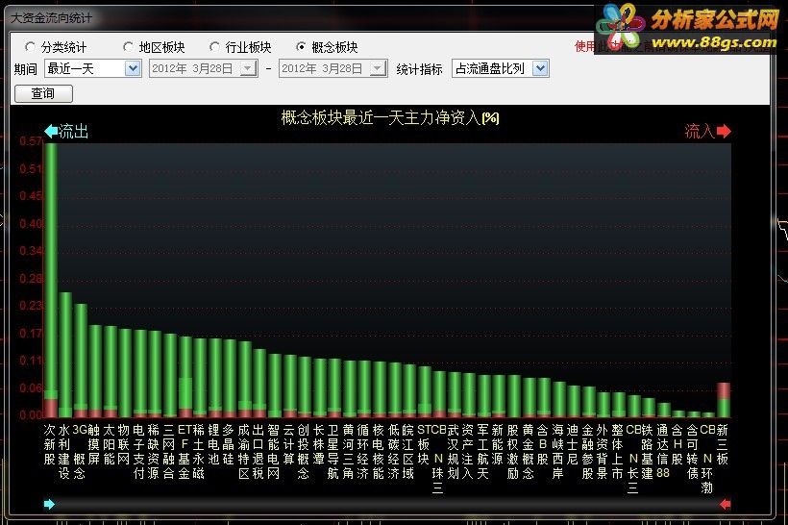Click the 皖江区域 column label
The image size is (788, 525).
click(x=407, y=452)
